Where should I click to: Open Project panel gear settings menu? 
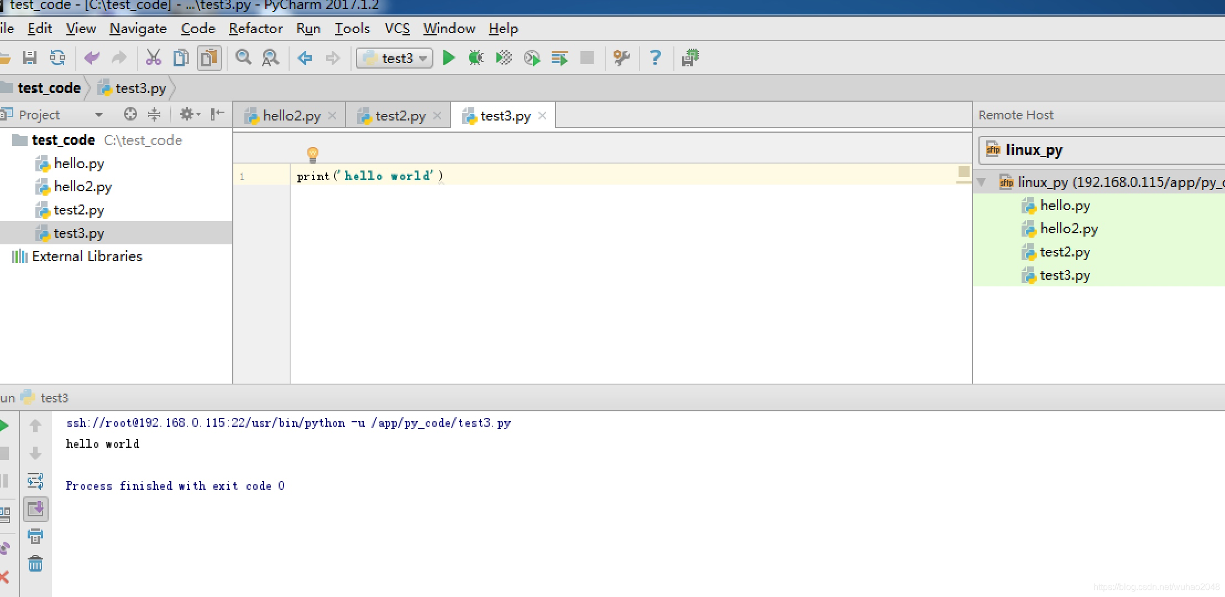pos(190,114)
